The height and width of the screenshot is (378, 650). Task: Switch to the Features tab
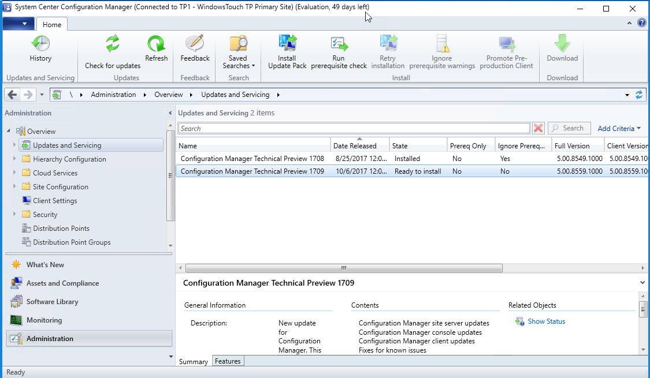click(228, 361)
